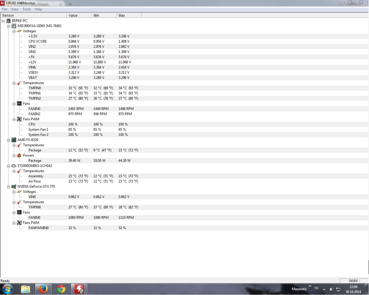The height and width of the screenshot is (295, 369).
Task: Click the 0.862 V VIN0 value
Action: [74, 197]
